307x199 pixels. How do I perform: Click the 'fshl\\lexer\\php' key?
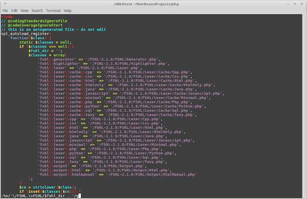pos(58,149)
